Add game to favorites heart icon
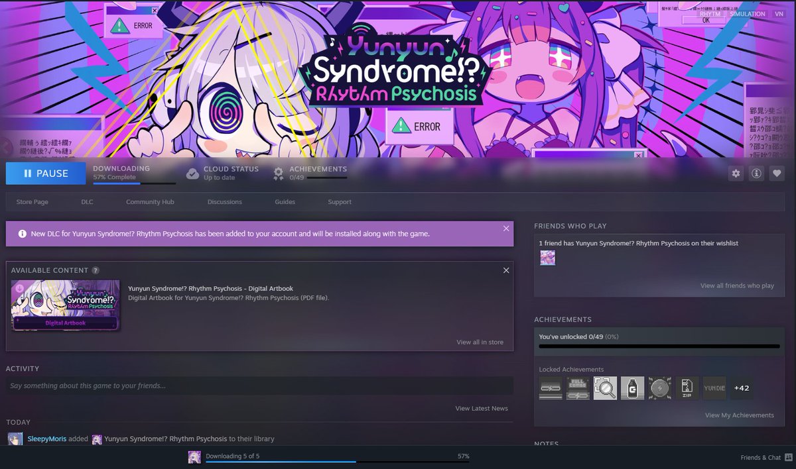The image size is (796, 469). tap(777, 174)
